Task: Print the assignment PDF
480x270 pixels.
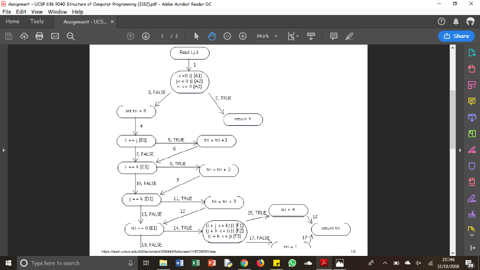Action: (39, 36)
